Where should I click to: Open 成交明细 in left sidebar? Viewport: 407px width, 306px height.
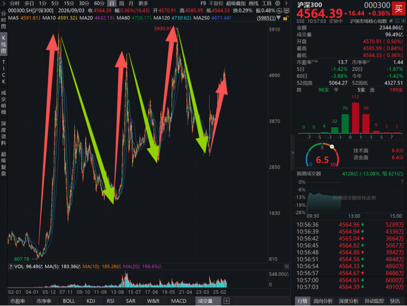click(3, 103)
